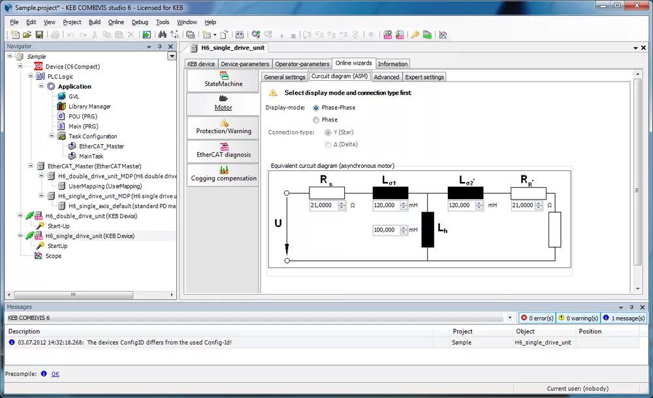Open the Build menu
The image size is (653, 398).
pyautogui.click(x=95, y=22)
